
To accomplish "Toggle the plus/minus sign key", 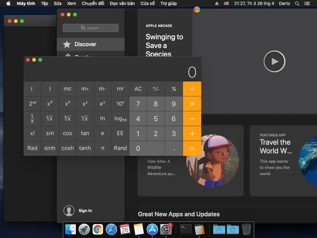I will click(156, 89).
